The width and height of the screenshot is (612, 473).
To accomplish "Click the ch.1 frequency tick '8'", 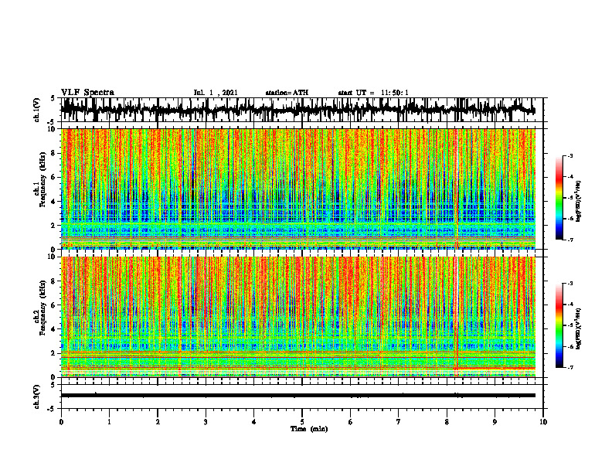I will [54, 153].
